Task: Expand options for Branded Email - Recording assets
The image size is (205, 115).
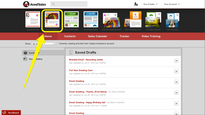Action: click(x=176, y=60)
